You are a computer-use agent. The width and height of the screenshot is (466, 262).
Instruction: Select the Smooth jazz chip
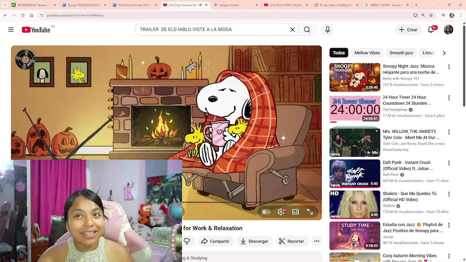[401, 53]
